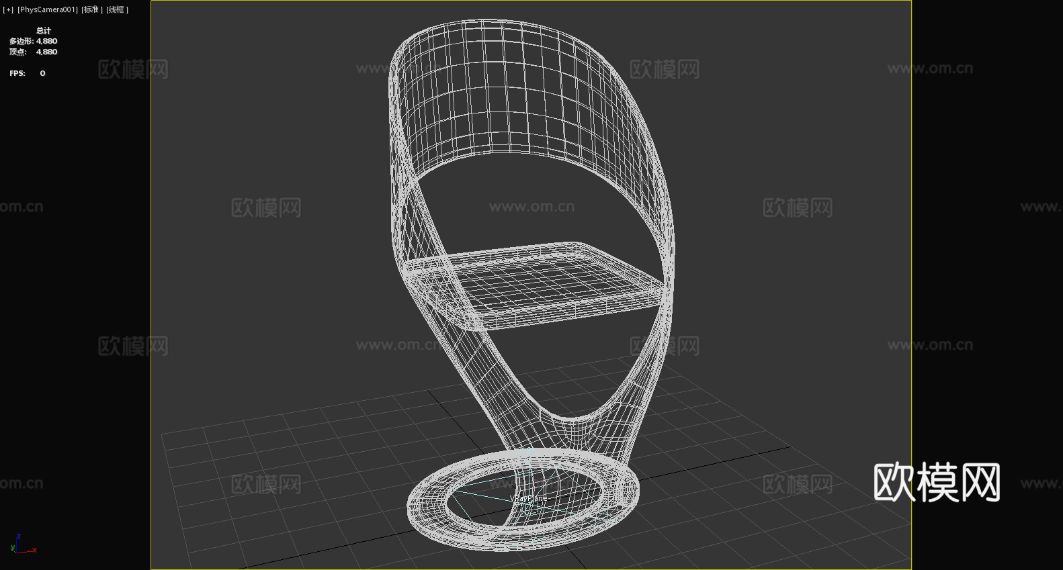Click the 总计 statistics heading
The image size is (1063, 570).
(44, 30)
